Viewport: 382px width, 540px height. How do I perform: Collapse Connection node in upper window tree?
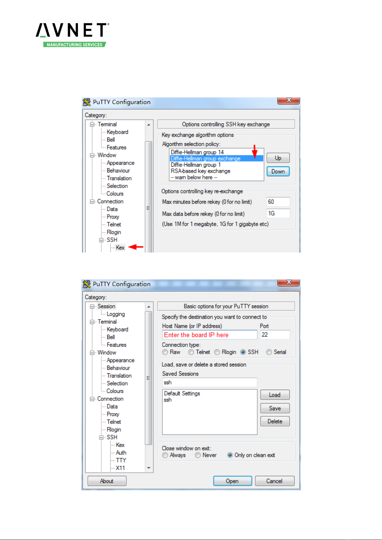point(92,202)
